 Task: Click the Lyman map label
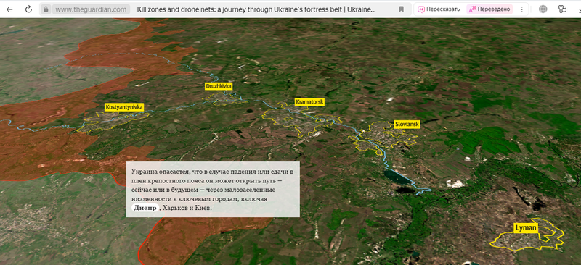coord(525,227)
